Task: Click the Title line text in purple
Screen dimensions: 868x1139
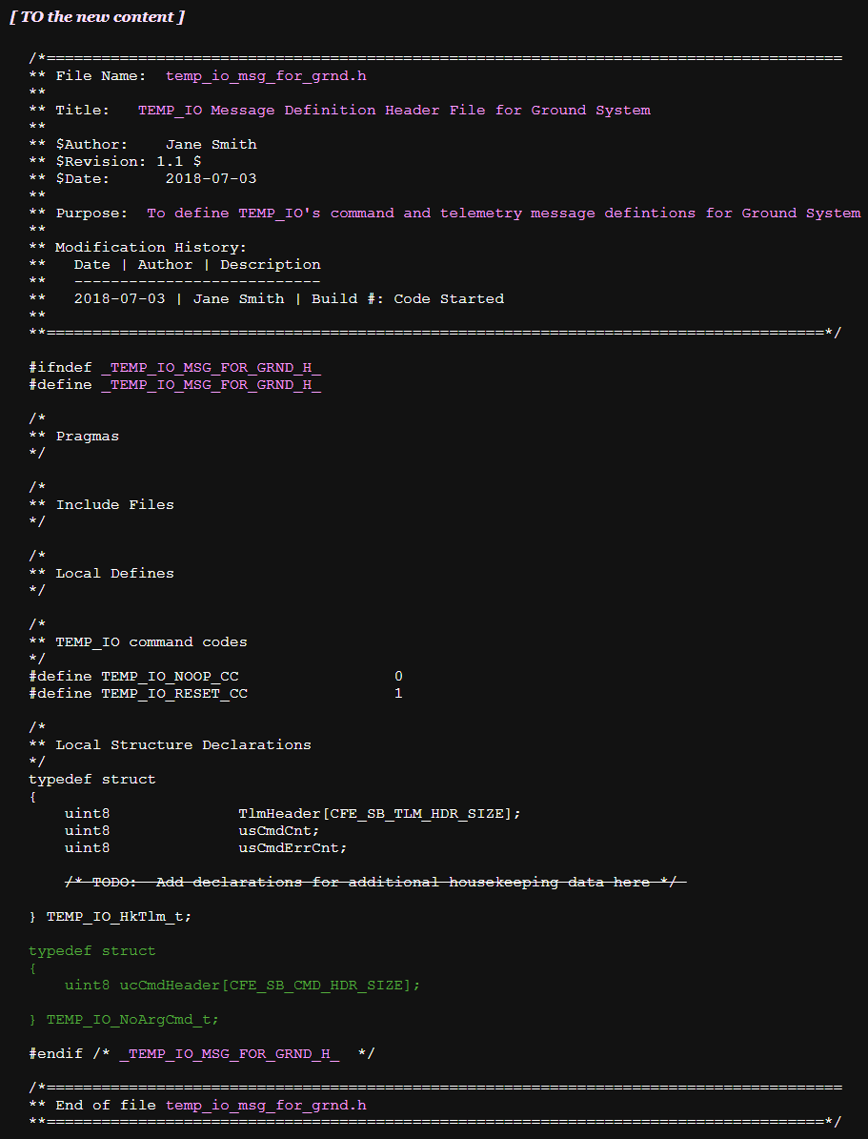Action: (394, 110)
